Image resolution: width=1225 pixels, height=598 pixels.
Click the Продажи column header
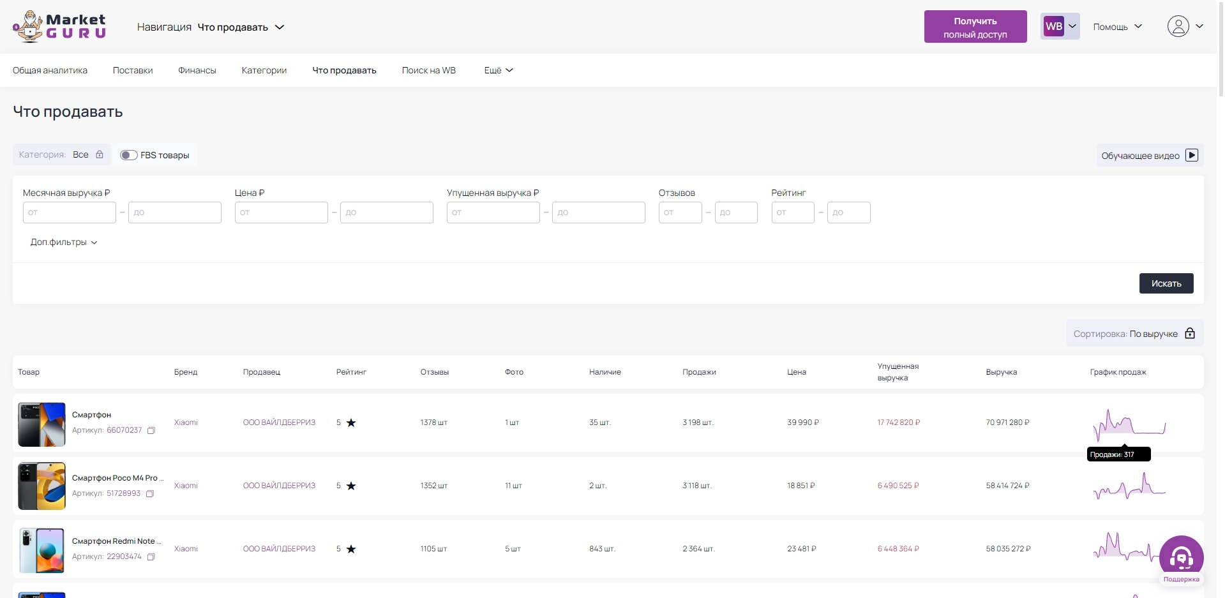click(699, 372)
